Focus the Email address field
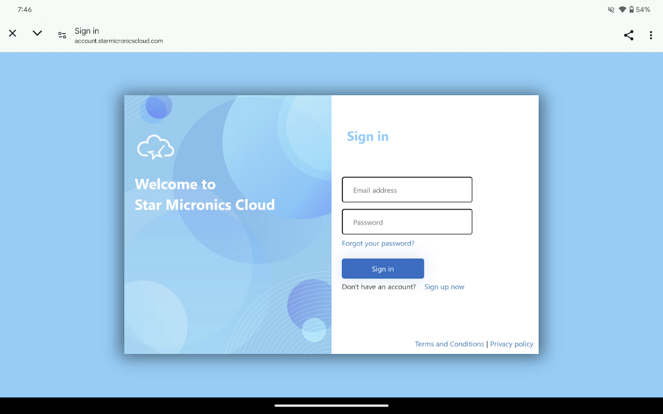 pos(407,190)
